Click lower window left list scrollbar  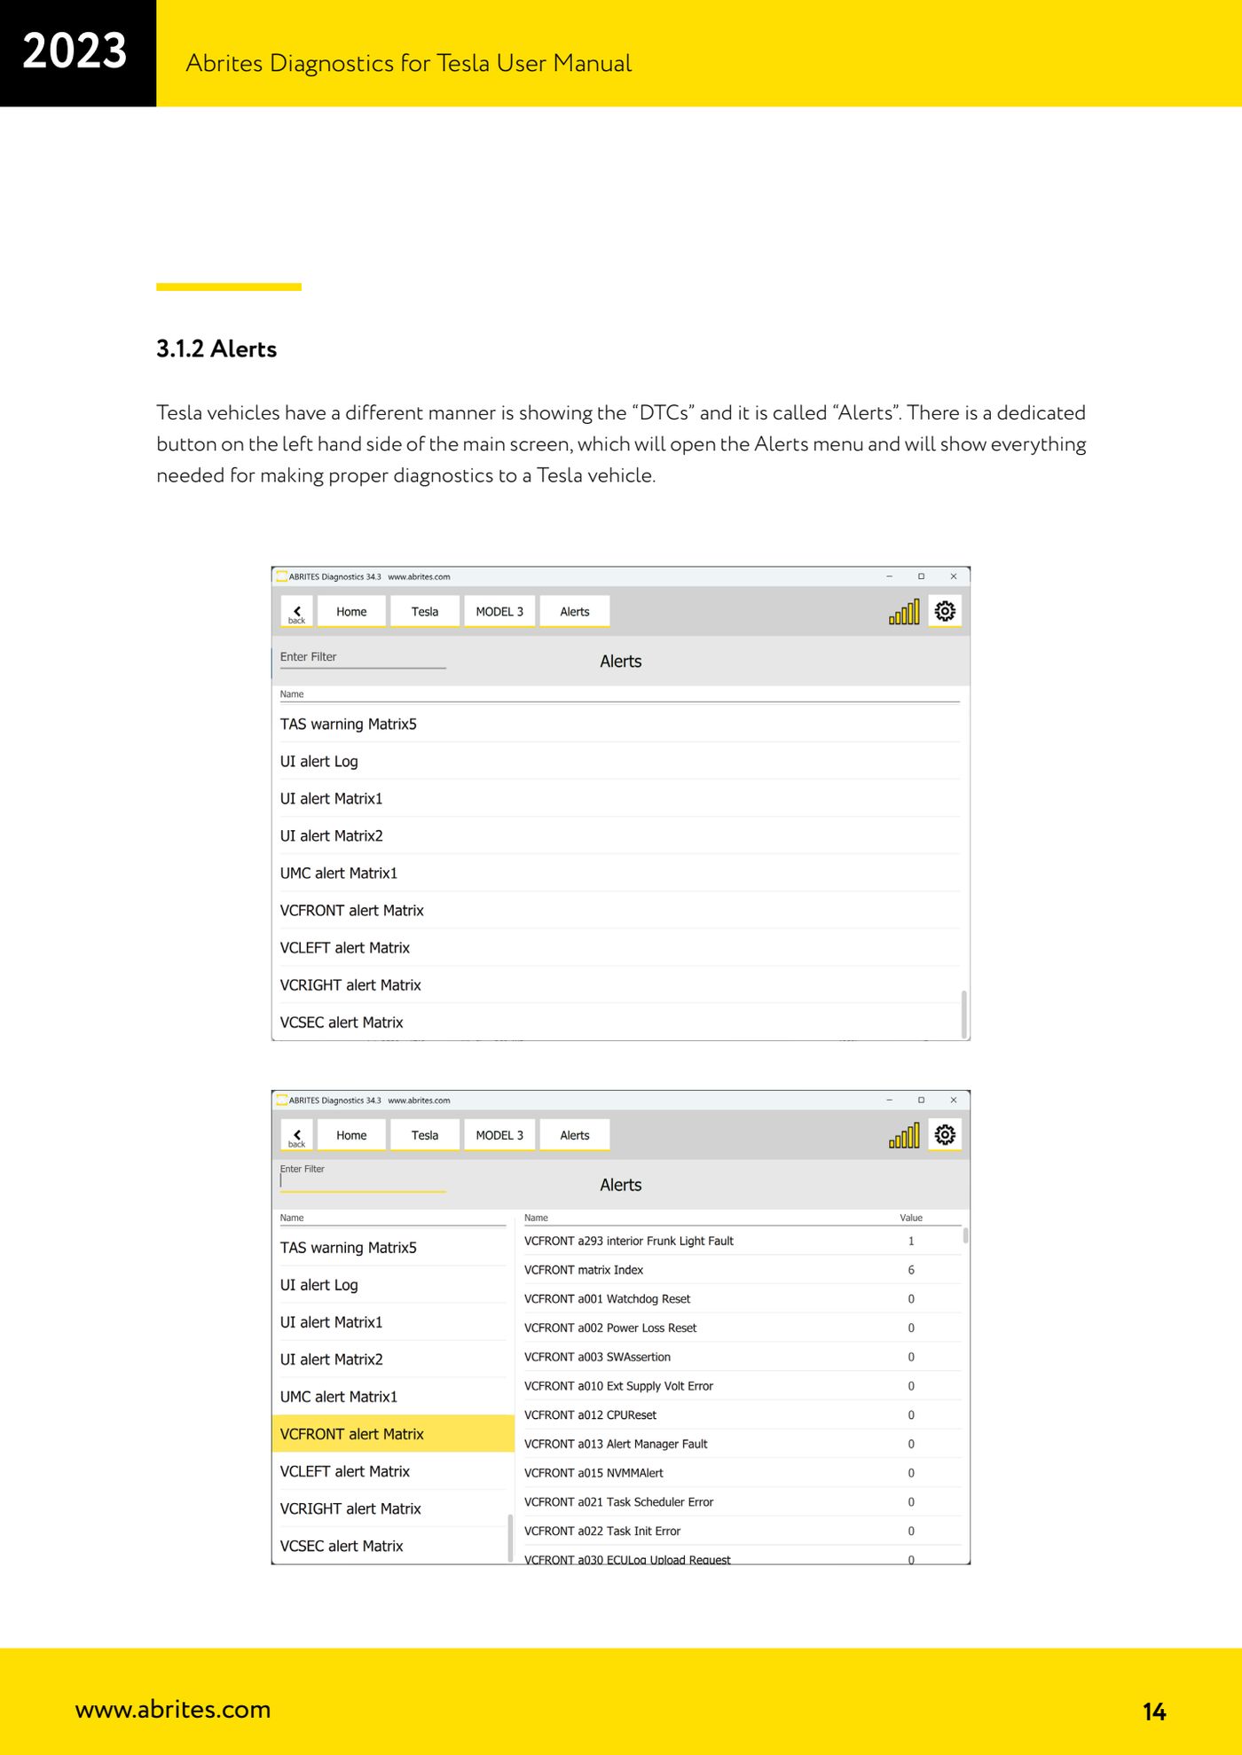(510, 1538)
